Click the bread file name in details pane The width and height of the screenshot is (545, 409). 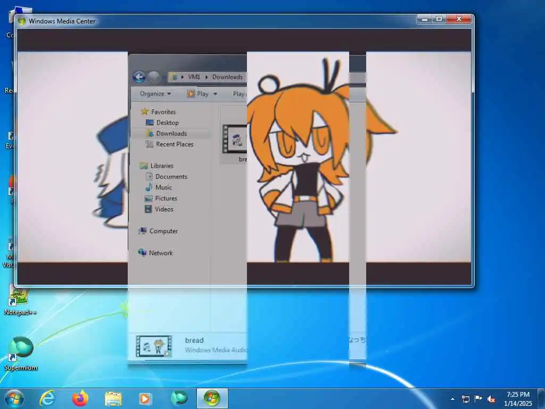tap(194, 340)
